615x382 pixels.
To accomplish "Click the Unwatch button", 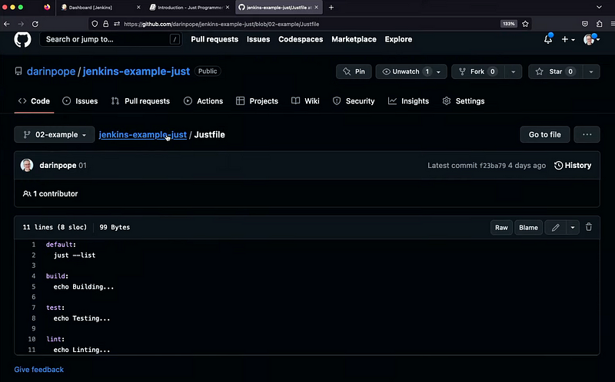I will 405,71.
